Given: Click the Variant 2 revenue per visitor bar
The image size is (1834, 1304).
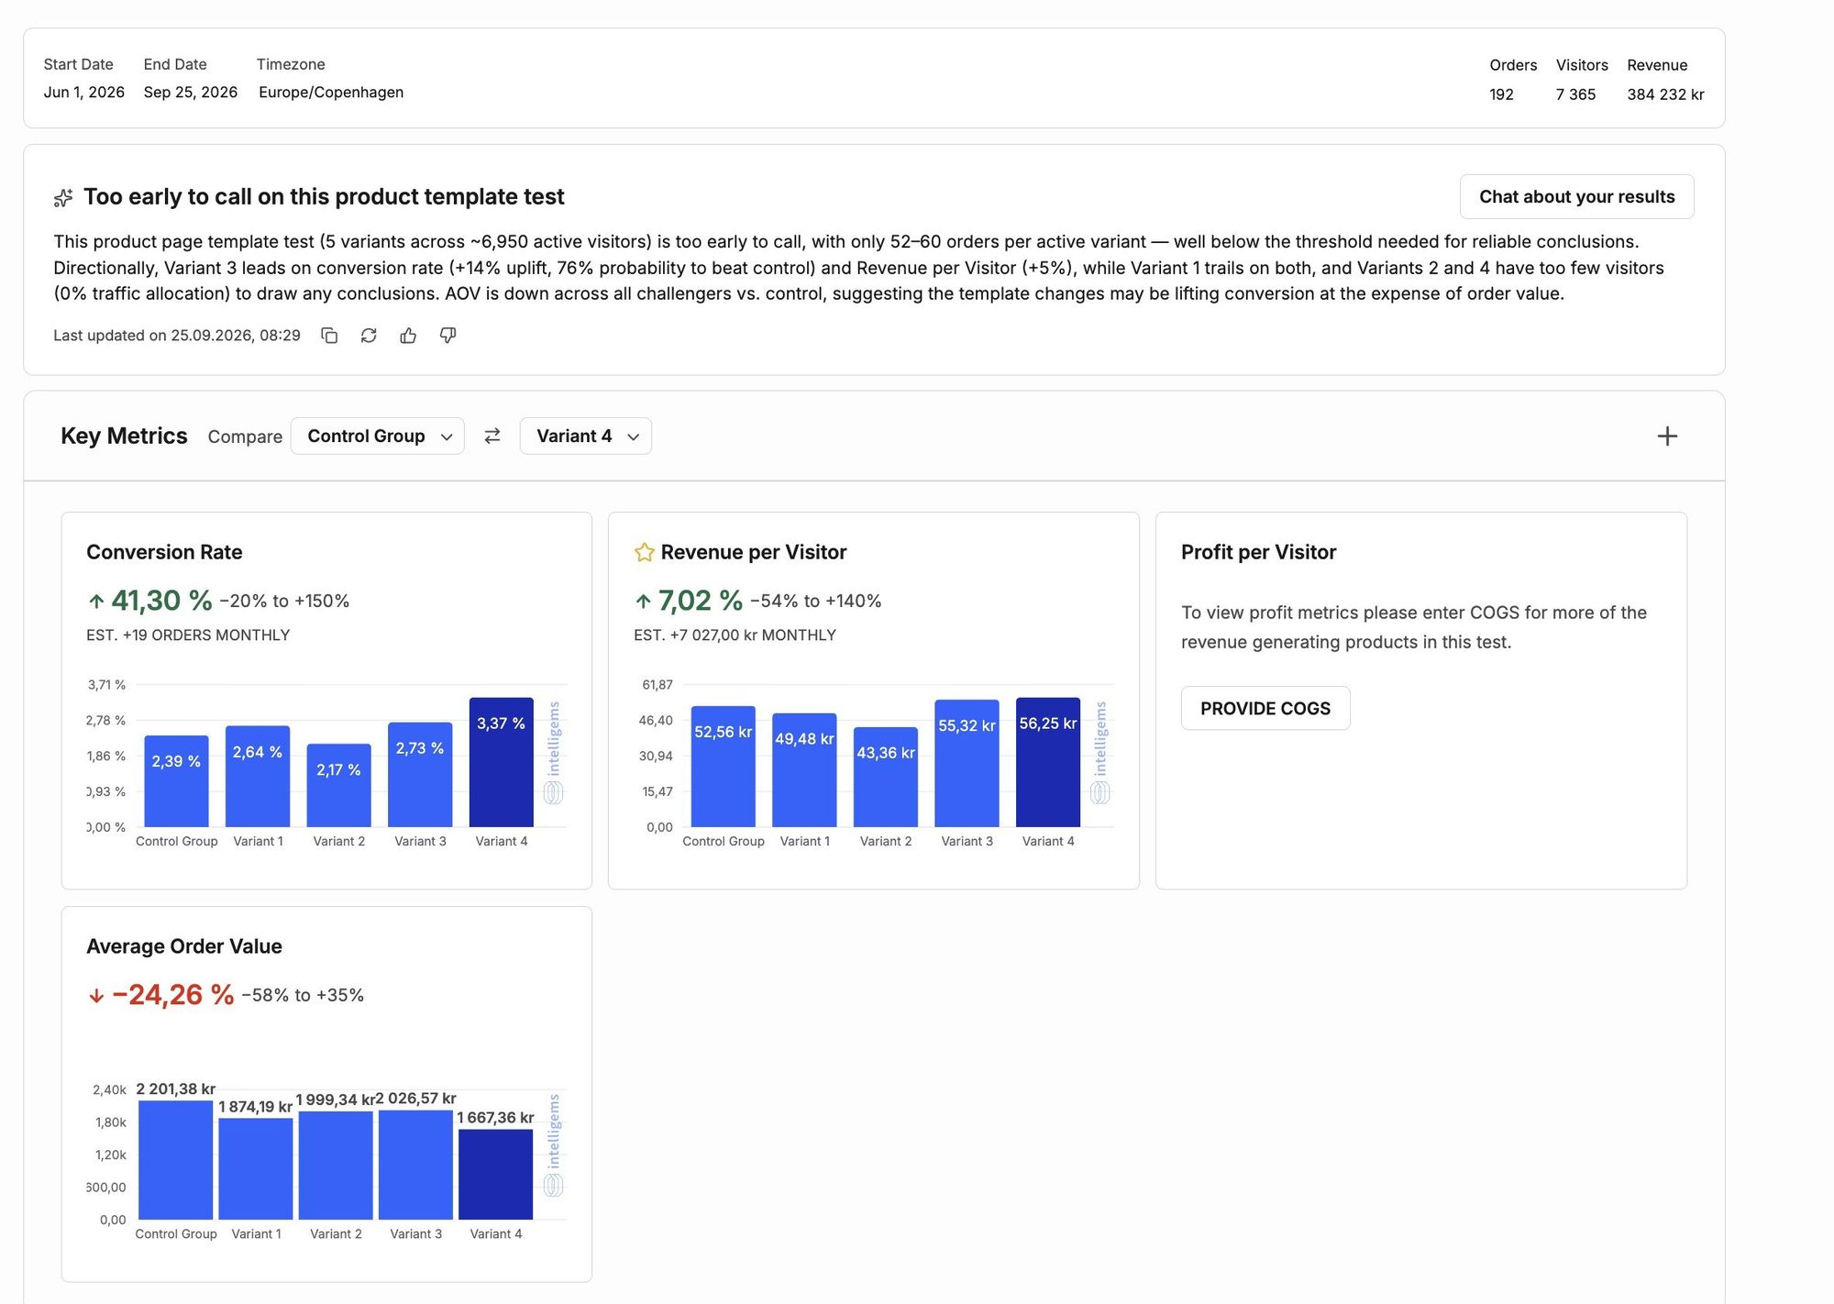Looking at the screenshot, I should click(886, 778).
